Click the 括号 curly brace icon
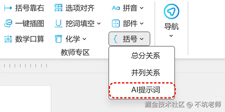 pyautogui.click(x=115, y=39)
